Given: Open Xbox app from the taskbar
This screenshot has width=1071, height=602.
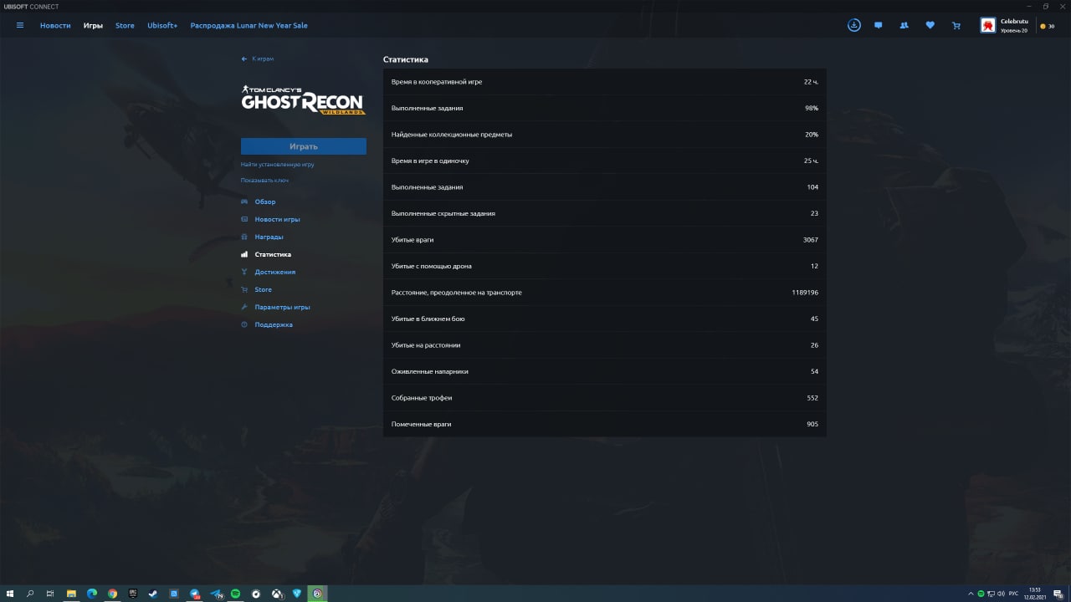Looking at the screenshot, I should pos(276,594).
